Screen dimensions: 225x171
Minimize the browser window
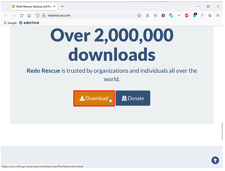198,6
